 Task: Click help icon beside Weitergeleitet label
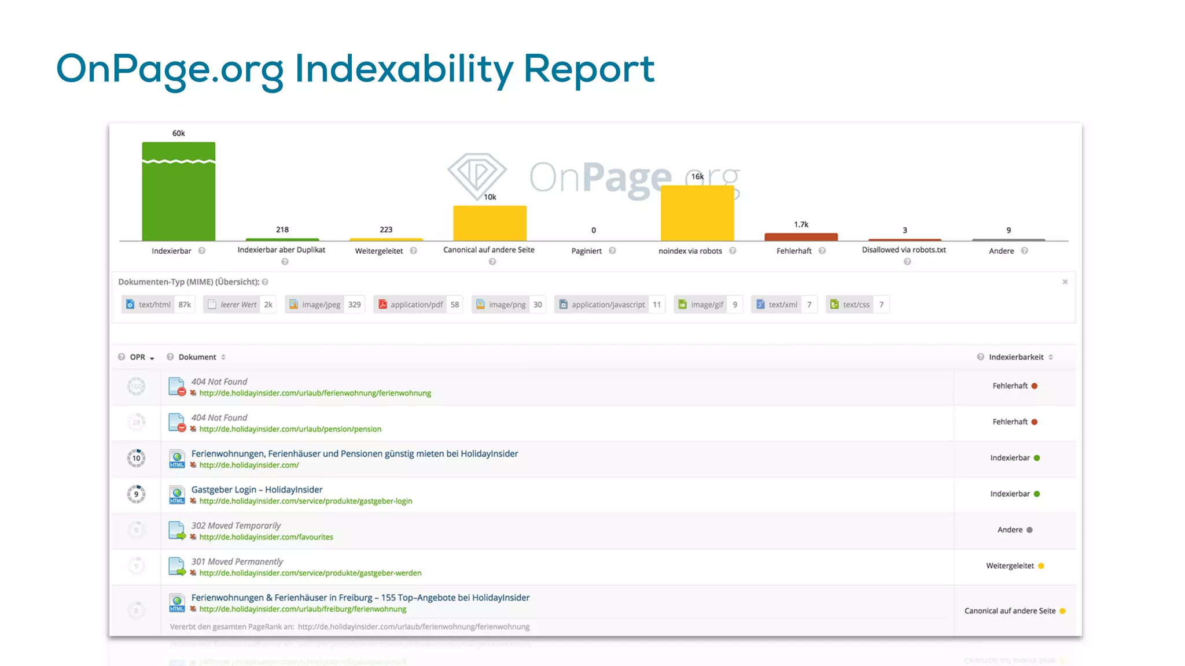(414, 251)
